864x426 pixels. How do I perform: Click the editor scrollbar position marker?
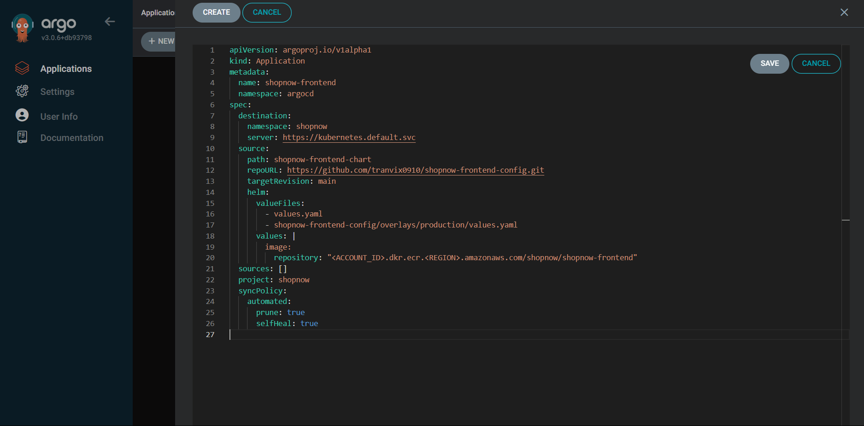coord(846,221)
